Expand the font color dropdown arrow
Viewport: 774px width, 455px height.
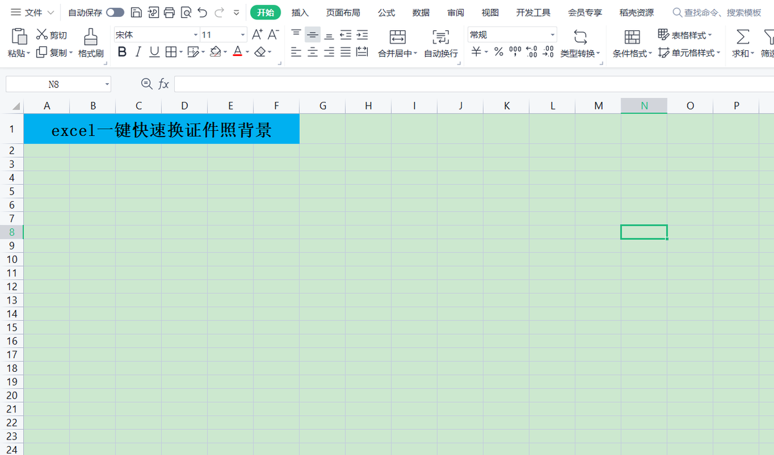pyautogui.click(x=248, y=52)
